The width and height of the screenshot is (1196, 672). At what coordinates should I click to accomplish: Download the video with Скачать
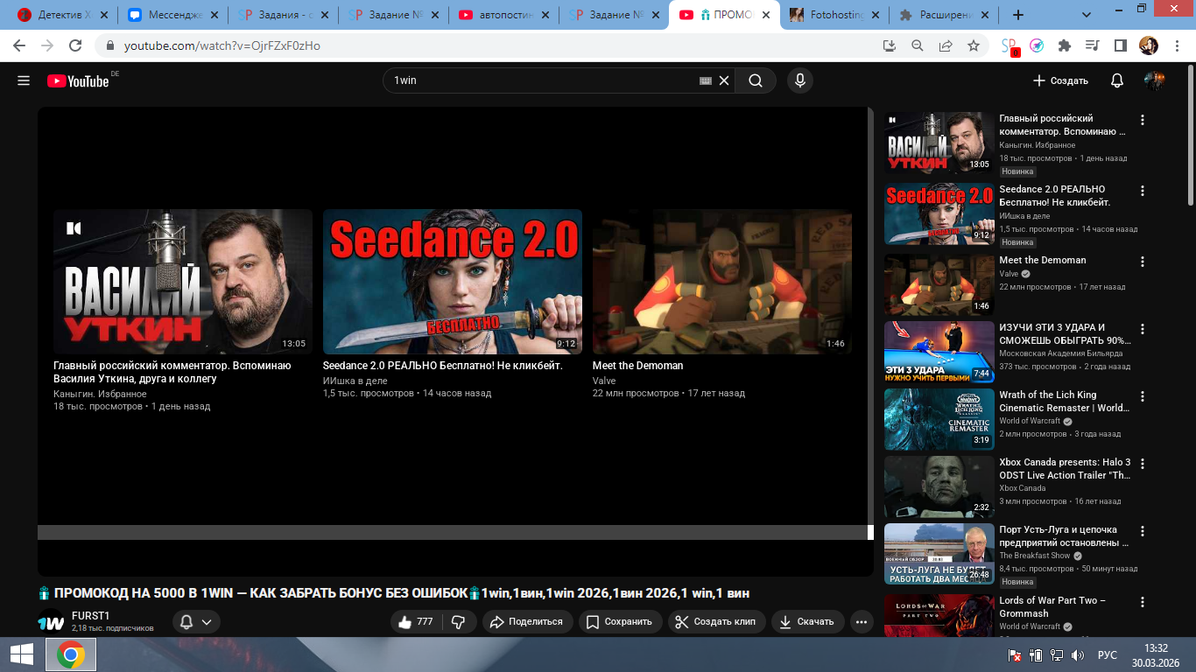coord(807,621)
